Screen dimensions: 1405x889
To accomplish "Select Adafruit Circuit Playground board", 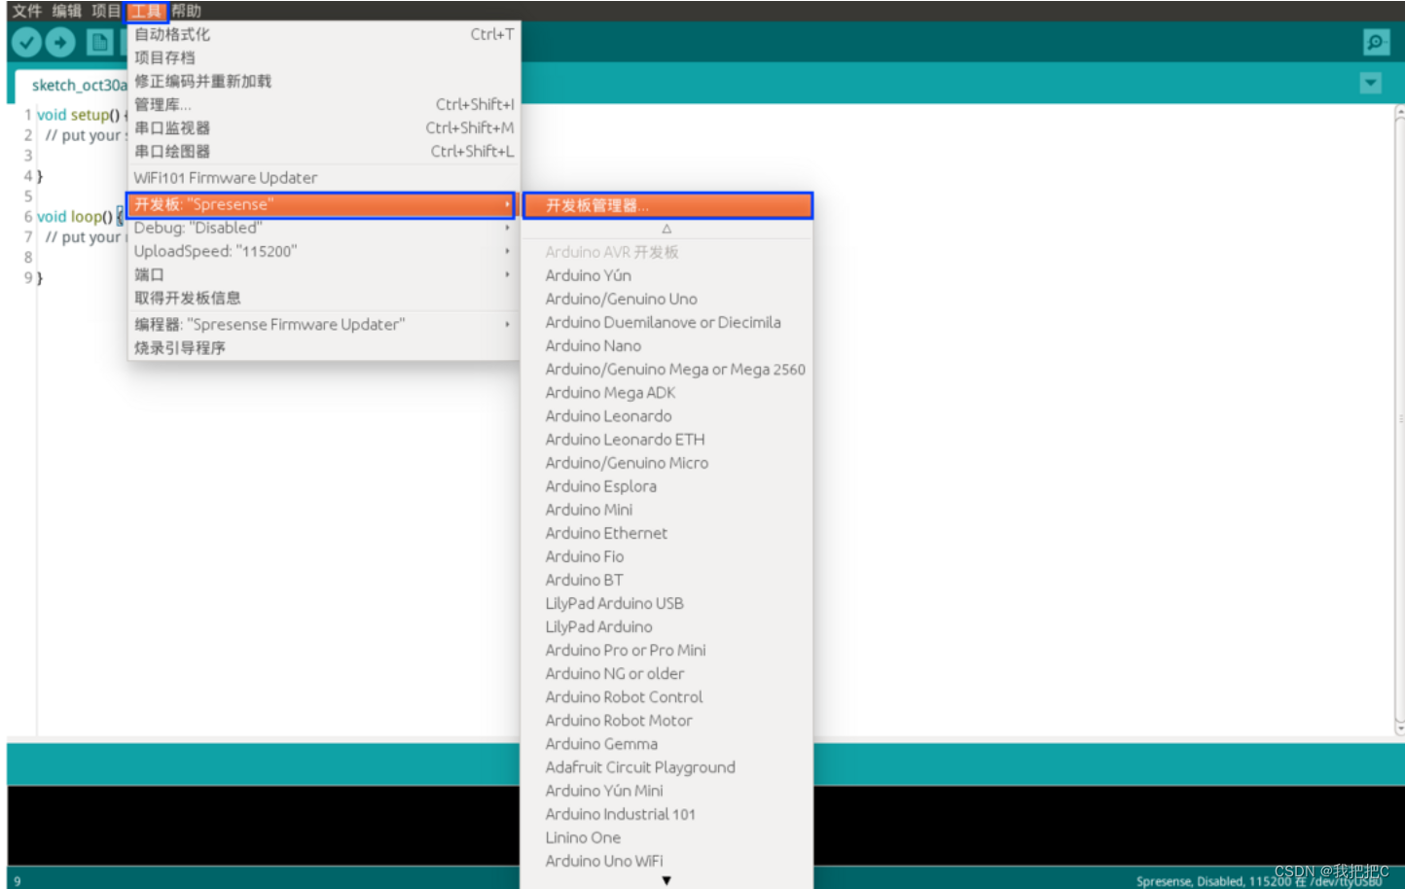I will pos(666,766).
